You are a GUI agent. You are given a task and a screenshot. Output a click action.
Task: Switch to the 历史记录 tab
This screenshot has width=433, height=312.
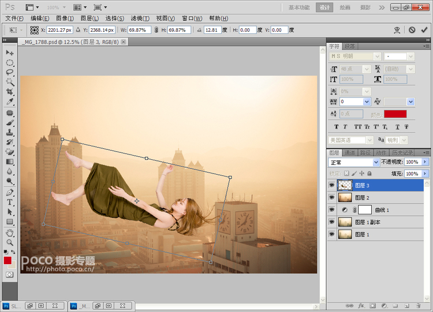[x=402, y=153]
